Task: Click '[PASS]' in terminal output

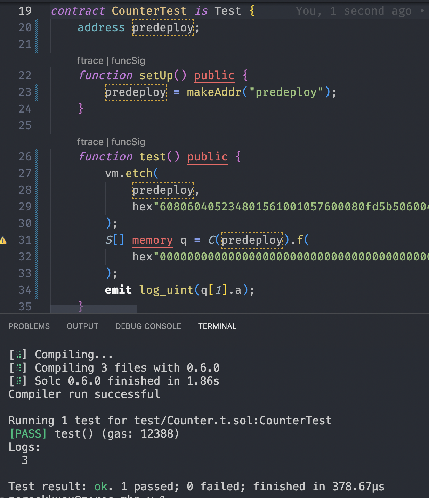Action: point(28,434)
